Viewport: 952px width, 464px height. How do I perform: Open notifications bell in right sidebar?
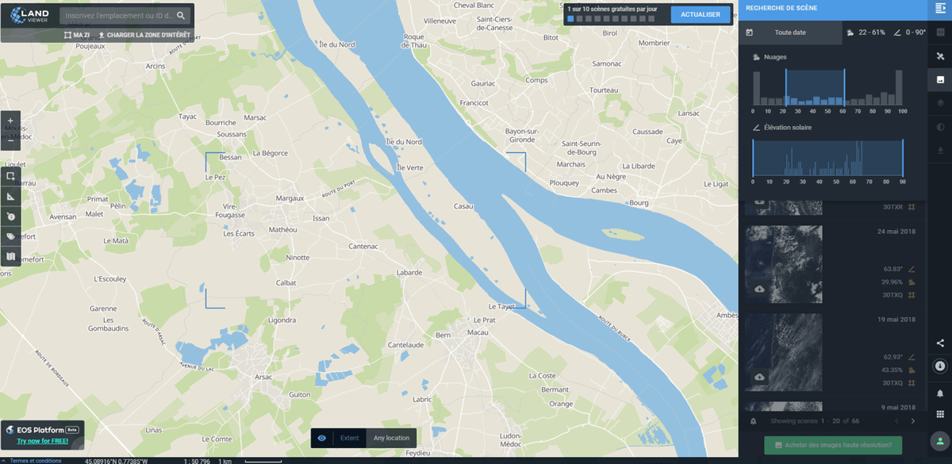(x=940, y=393)
